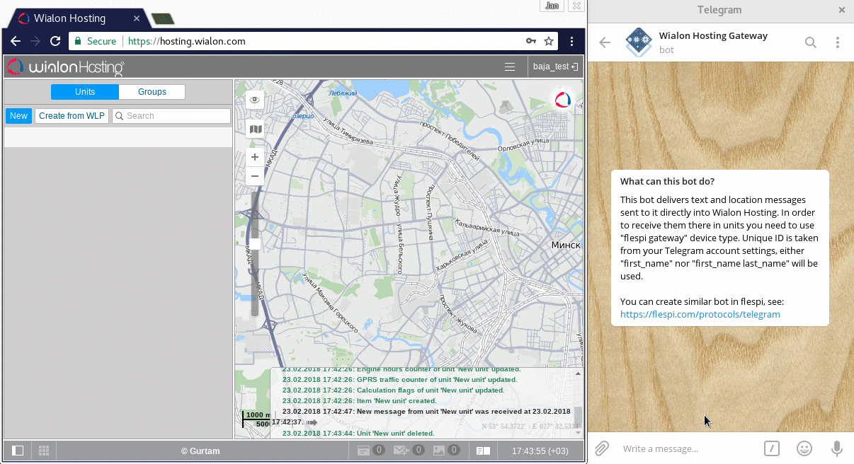Viewport: 854px width, 464px height.
Task: Zoom in on the map with the plus button
Action: (255, 157)
